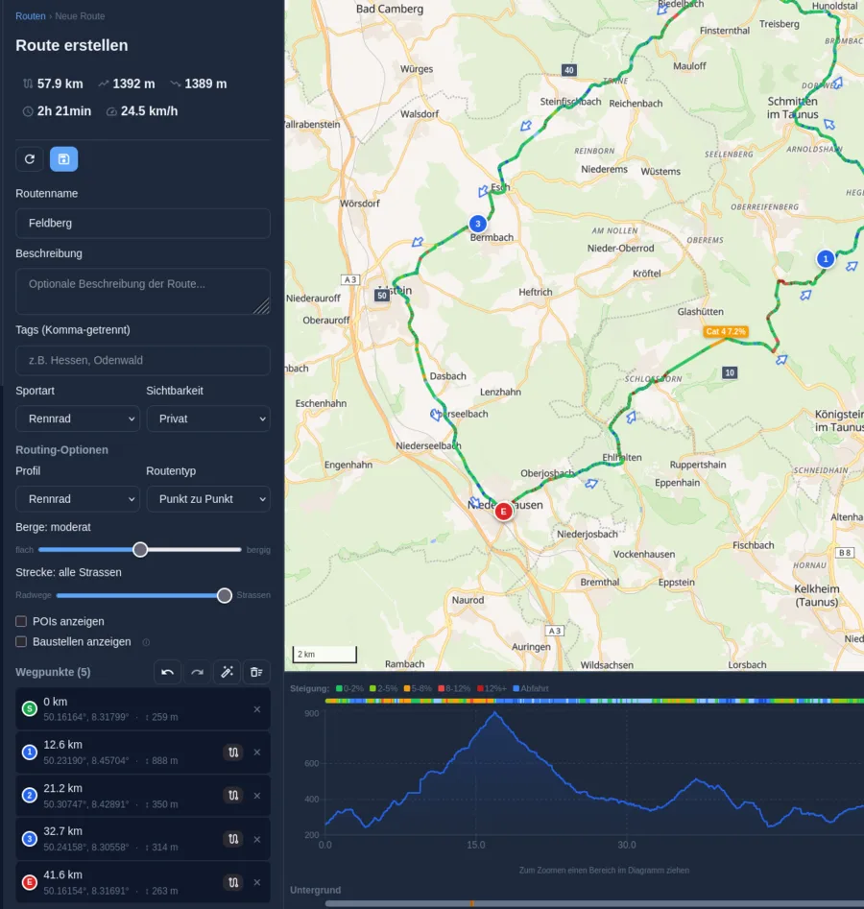Open the Profil Rennrad dropdown
Screen dimensions: 864x909
(x=78, y=499)
